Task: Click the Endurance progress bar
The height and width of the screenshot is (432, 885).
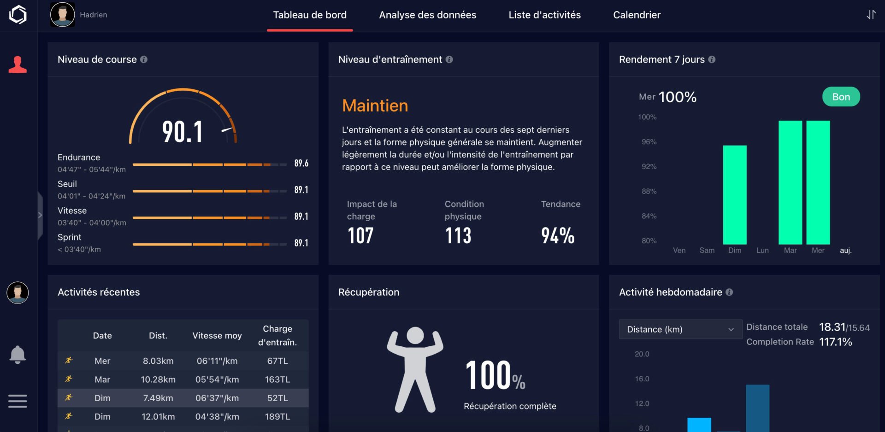Action: (x=210, y=164)
